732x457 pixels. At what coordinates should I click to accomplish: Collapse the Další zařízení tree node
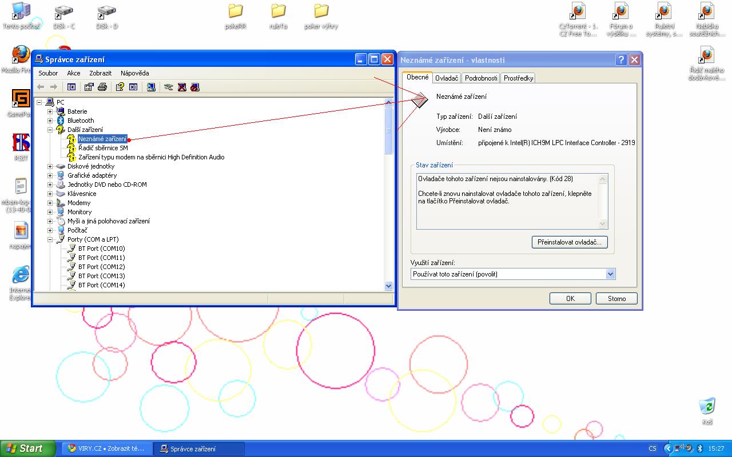[x=50, y=130]
